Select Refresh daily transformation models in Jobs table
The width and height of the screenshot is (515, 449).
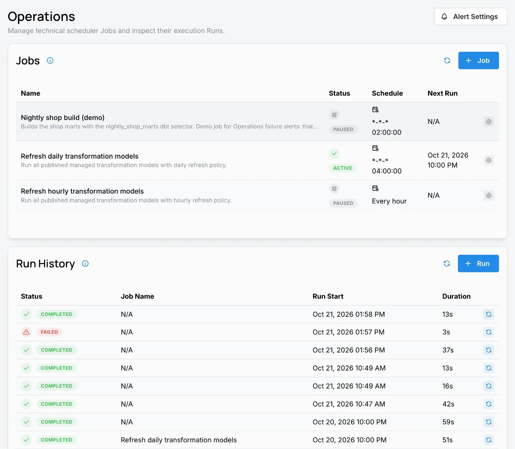coord(79,156)
